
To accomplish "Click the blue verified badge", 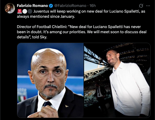I will tap(52, 6).
